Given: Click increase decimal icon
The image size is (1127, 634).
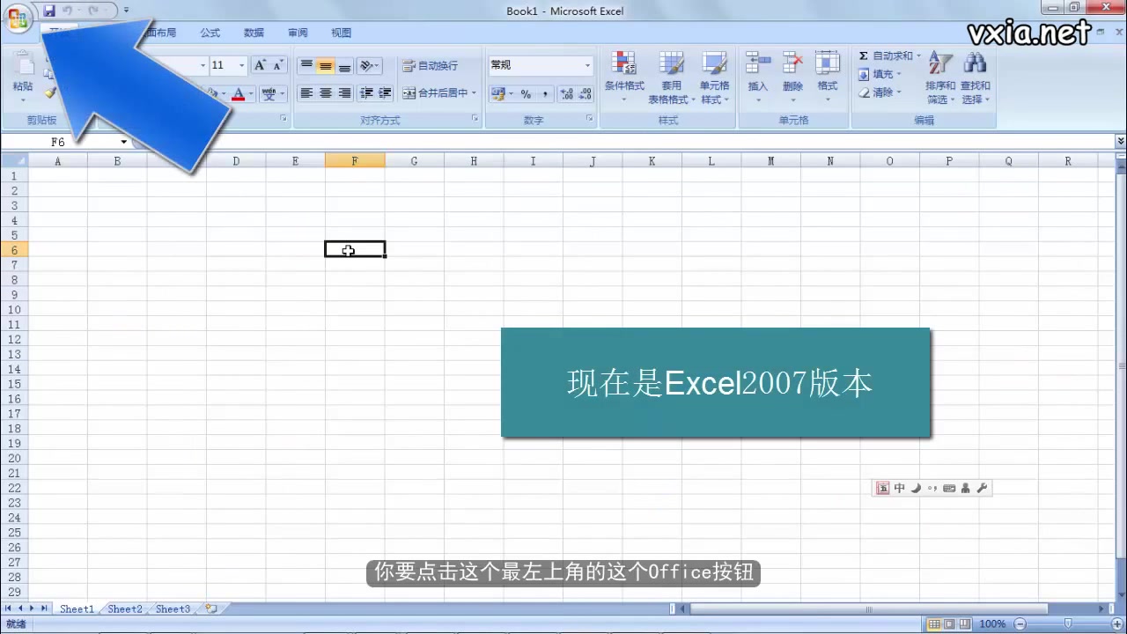Looking at the screenshot, I should 567,93.
